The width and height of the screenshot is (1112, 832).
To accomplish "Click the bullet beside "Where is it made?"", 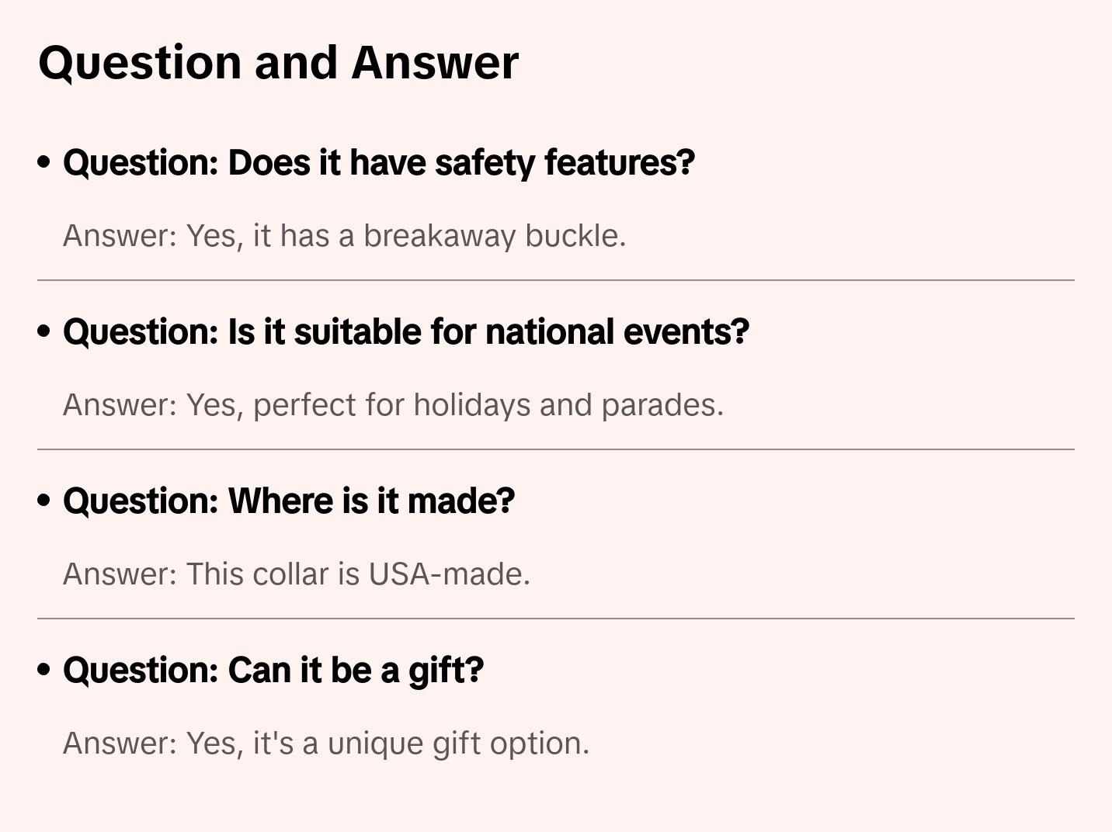I will tap(44, 501).
